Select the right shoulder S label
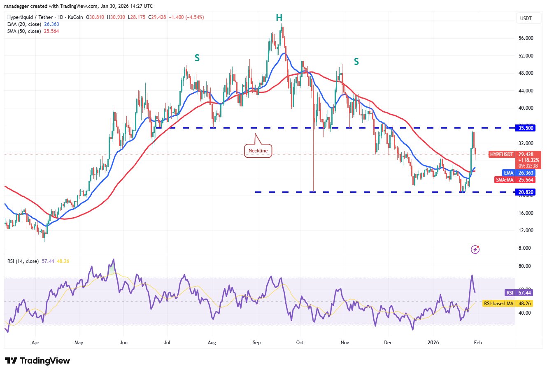Viewport: 547px width, 373px height. pos(356,62)
